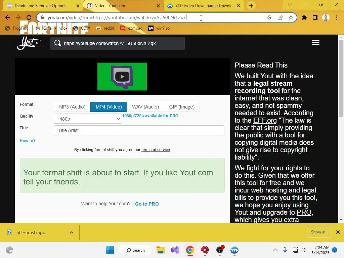Open the red play app in taskbar

point(205,250)
